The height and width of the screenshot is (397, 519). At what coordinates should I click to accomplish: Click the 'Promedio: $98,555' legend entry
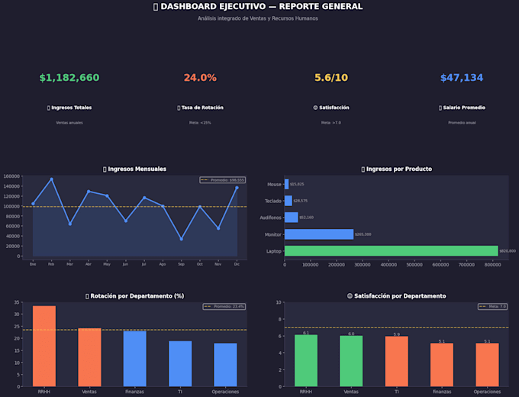pyautogui.click(x=222, y=180)
